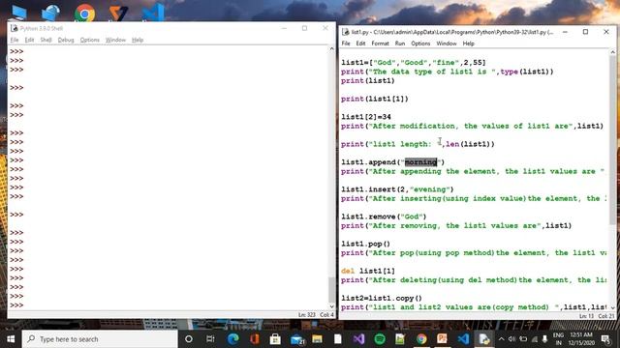Open battery status in system tray

coord(523,339)
